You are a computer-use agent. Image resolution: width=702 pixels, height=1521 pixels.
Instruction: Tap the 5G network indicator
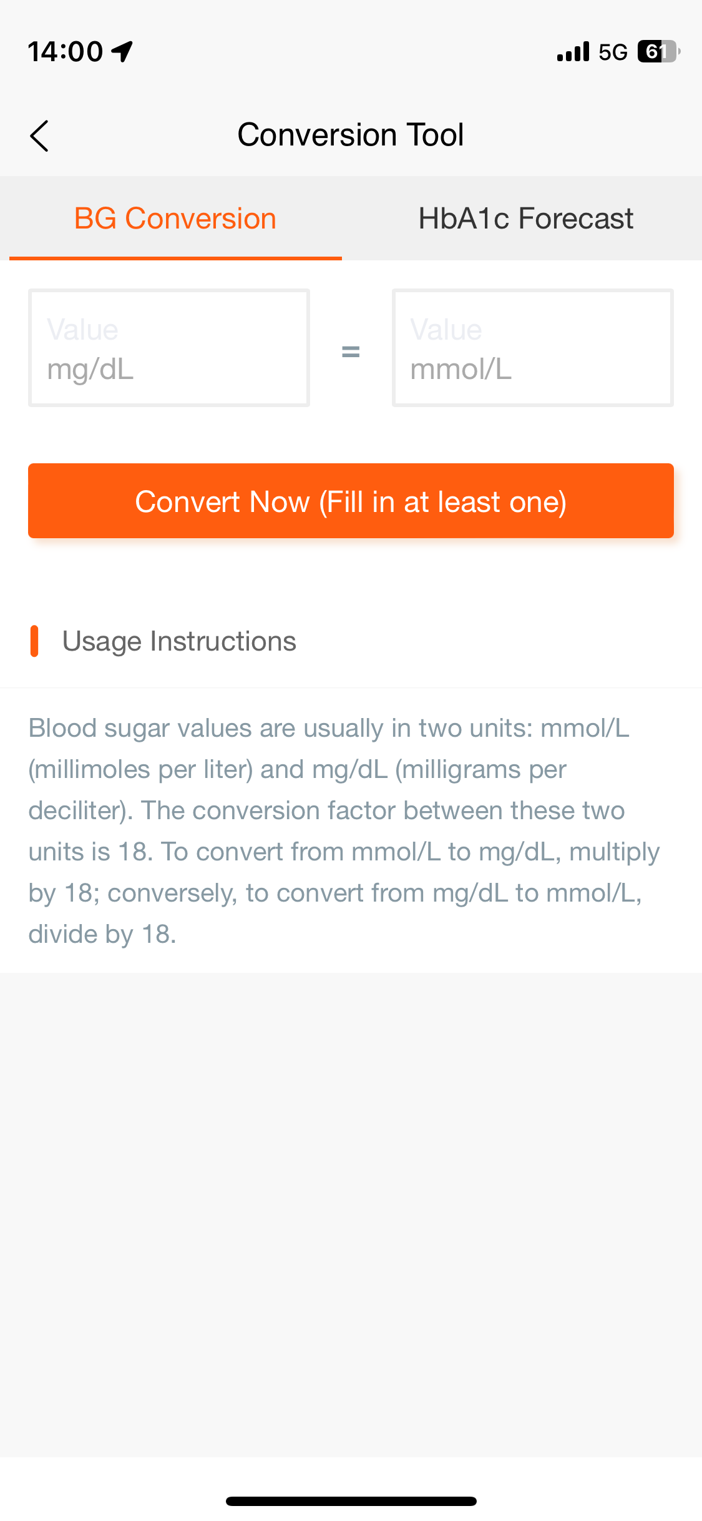pyautogui.click(x=613, y=52)
